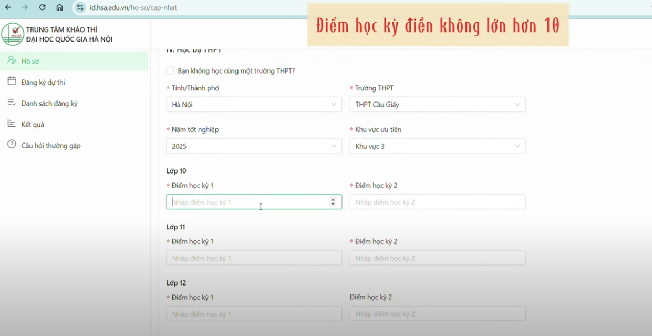Click the Kết quả chart icon
The height and width of the screenshot is (336, 652).
pos(12,124)
